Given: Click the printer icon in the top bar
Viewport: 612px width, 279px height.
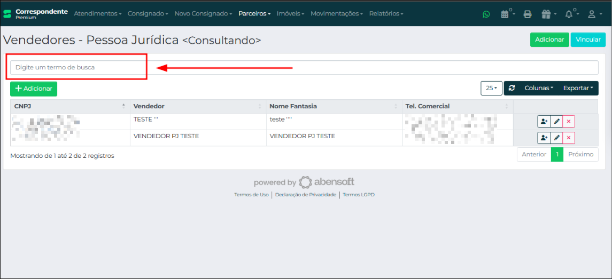Looking at the screenshot, I should (527, 14).
